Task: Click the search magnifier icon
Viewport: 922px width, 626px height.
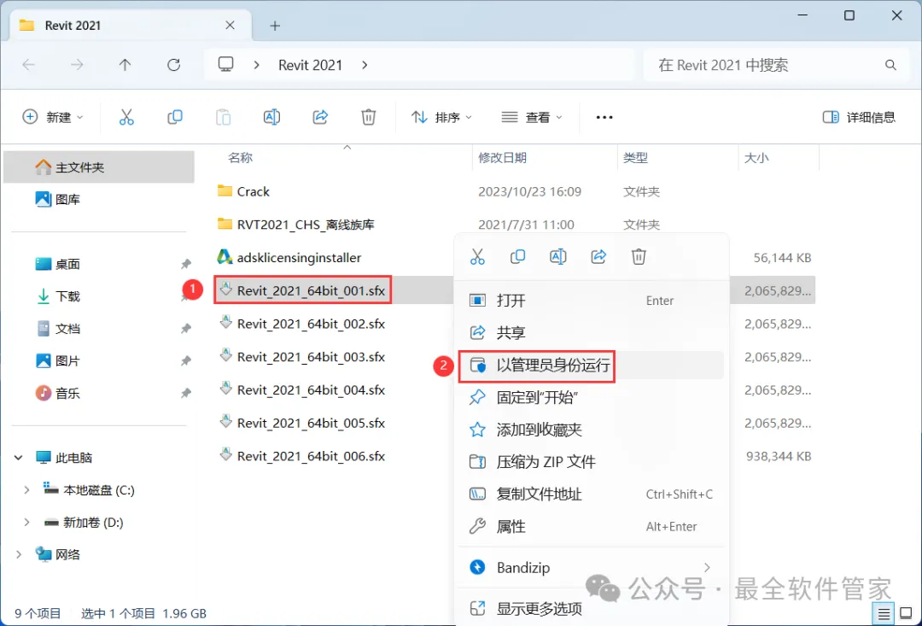Action: (890, 65)
